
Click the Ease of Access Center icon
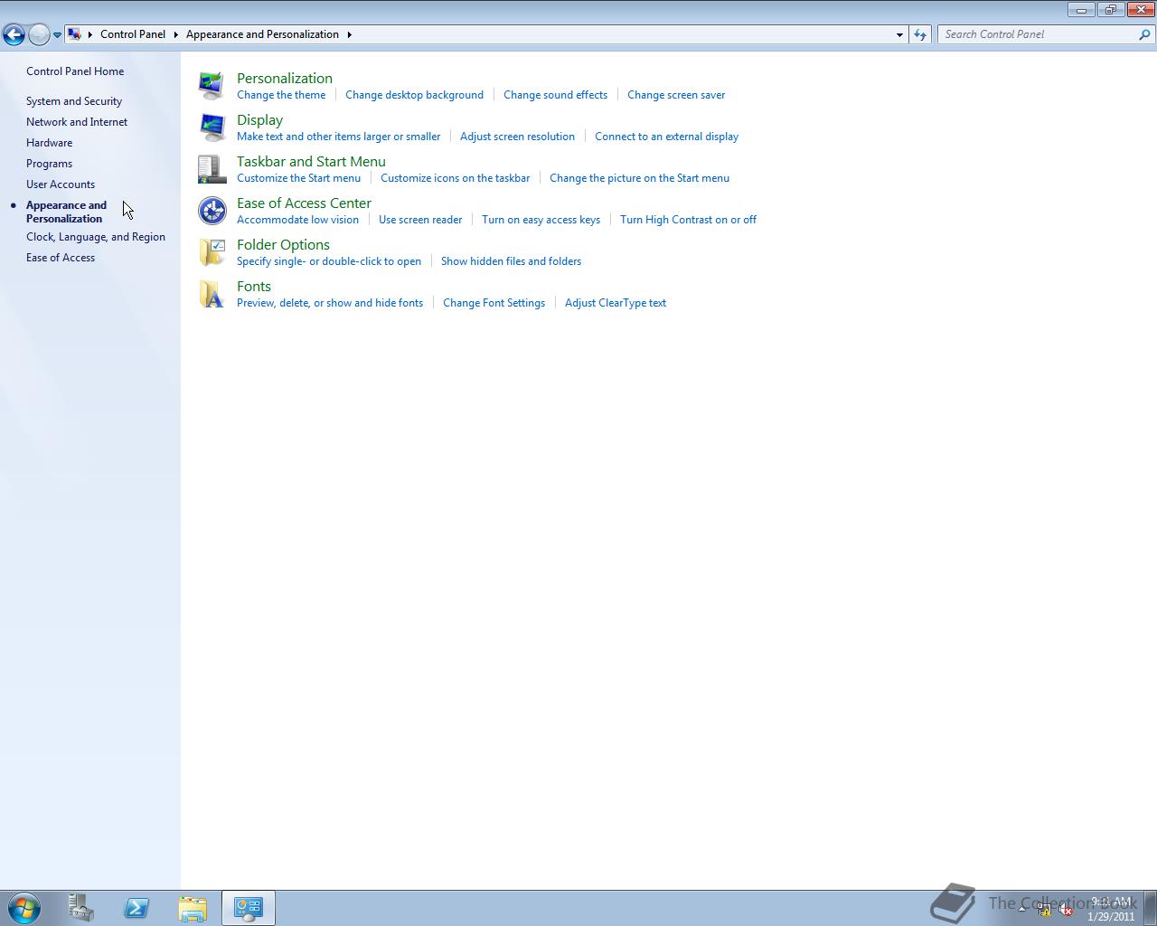coord(212,210)
